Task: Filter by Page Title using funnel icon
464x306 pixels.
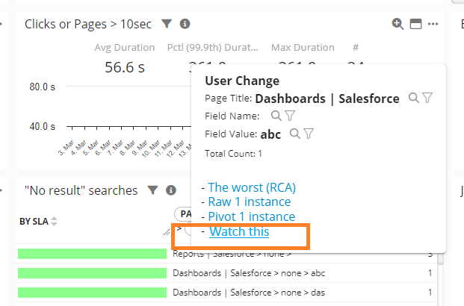Action: point(427,98)
